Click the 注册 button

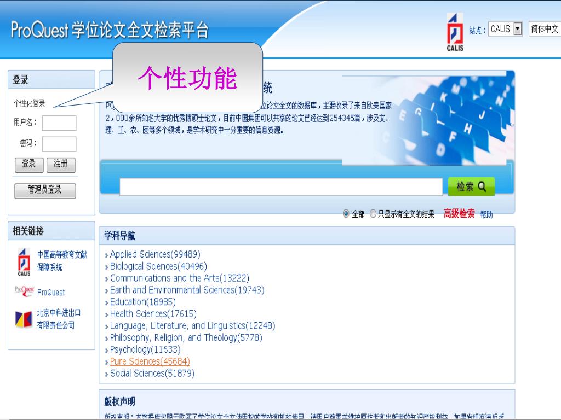pyautogui.click(x=61, y=165)
